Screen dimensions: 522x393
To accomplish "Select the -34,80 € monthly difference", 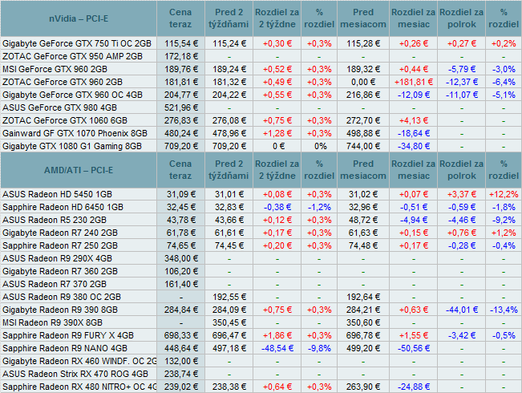I will 414,146.
